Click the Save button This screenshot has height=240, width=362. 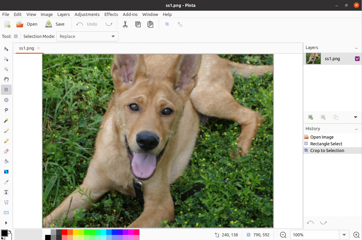(55, 24)
